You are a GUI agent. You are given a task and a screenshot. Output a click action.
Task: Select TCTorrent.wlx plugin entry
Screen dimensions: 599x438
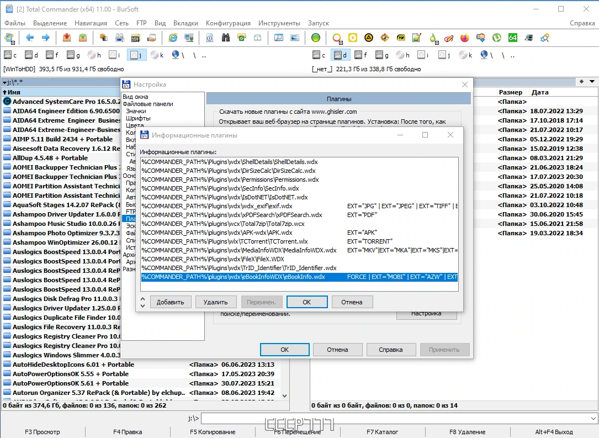[299, 241]
